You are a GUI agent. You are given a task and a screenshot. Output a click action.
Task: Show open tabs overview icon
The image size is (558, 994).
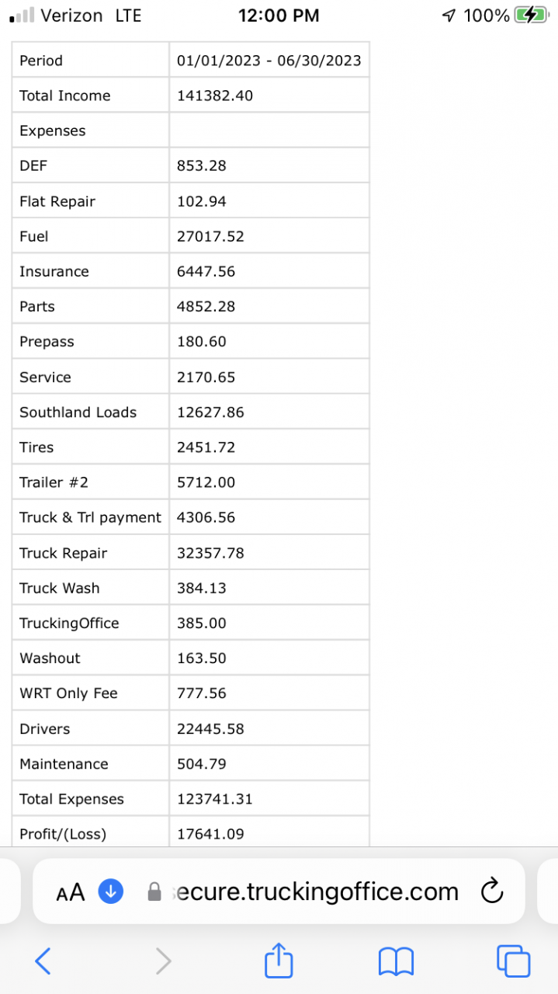[x=513, y=961]
